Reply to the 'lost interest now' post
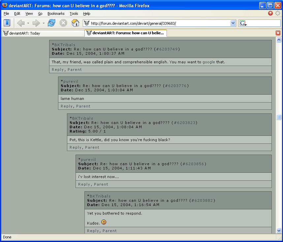The width and height of the screenshot is (283, 242). click(x=84, y=184)
